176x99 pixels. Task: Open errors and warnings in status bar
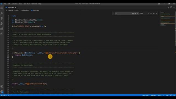point(4,95)
